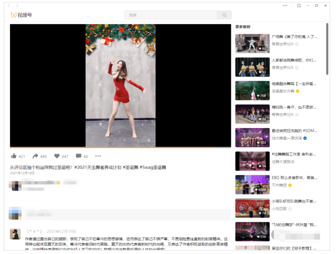The height and width of the screenshot is (254, 336).
Task: Open the 绝美融合舞蹈 recommended video
Action: point(252,90)
